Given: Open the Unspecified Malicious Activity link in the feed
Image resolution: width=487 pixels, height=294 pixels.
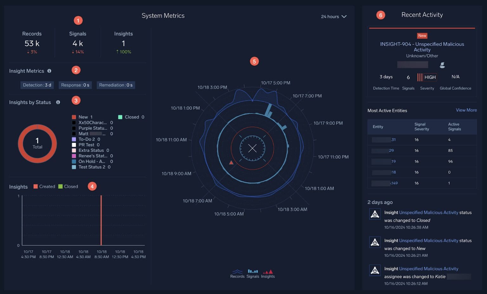Looking at the screenshot, I should coord(429,212).
